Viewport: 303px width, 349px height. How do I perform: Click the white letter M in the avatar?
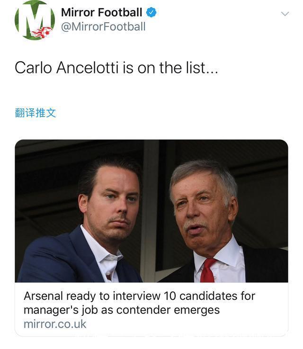[x=33, y=18]
